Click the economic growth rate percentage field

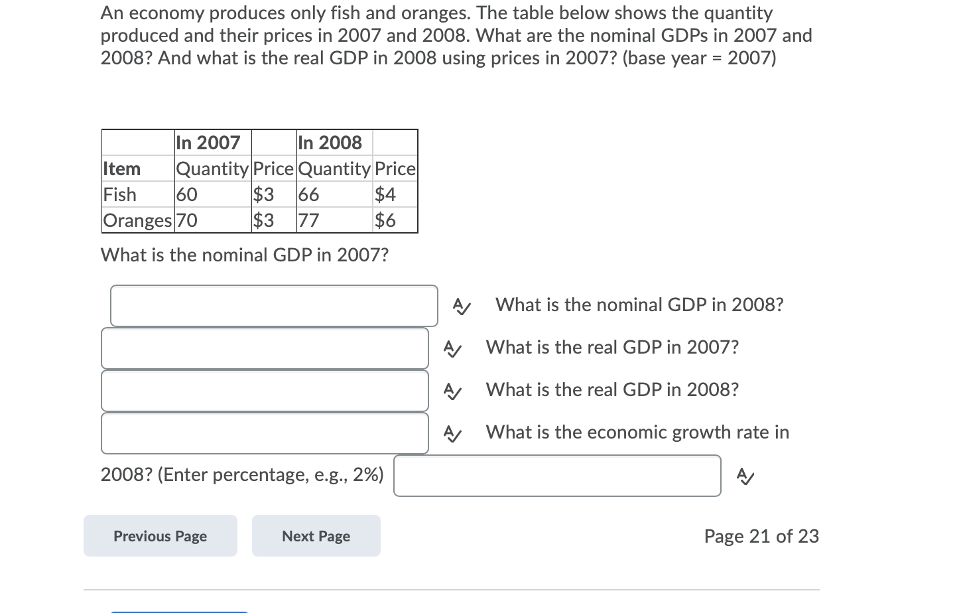point(557,475)
